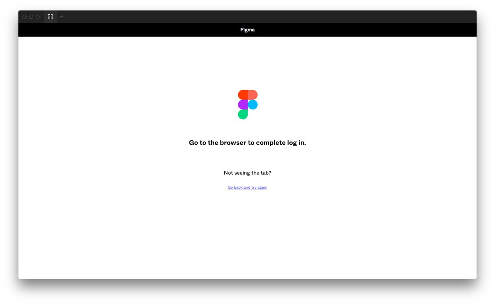The image size is (495, 305).
Task: Click the Figma logo in page center
Action: pos(247,104)
